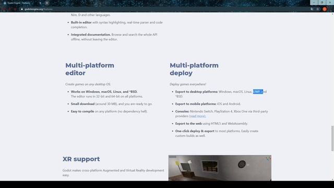The width and height of the screenshot is (334, 188).
Task: Click 'Deploy games everywhere!' text
Action: [x=188, y=84]
